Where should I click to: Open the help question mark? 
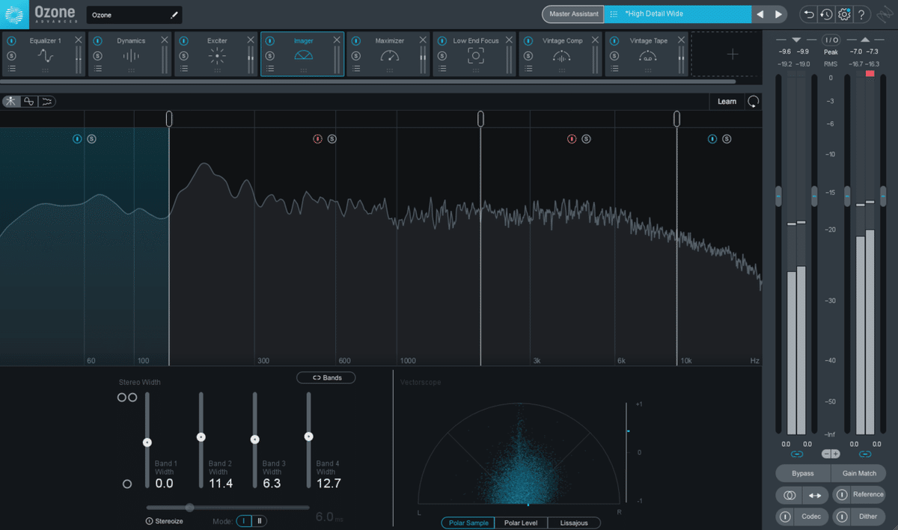point(861,14)
